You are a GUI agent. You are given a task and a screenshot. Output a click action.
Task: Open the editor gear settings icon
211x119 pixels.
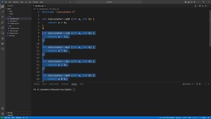point(200,6)
